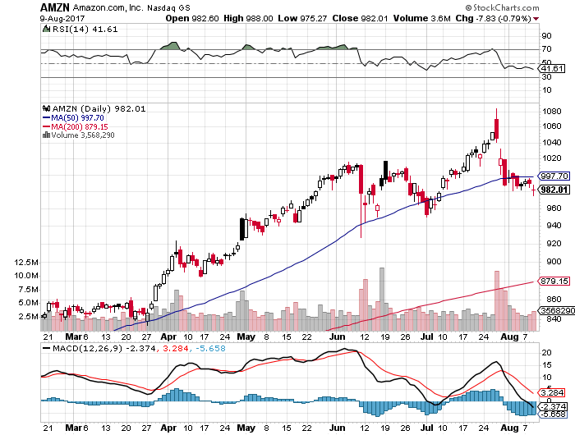Click the MA(50) 997.70 legend entry
Viewport: 575px width, 435px height.
(73, 117)
